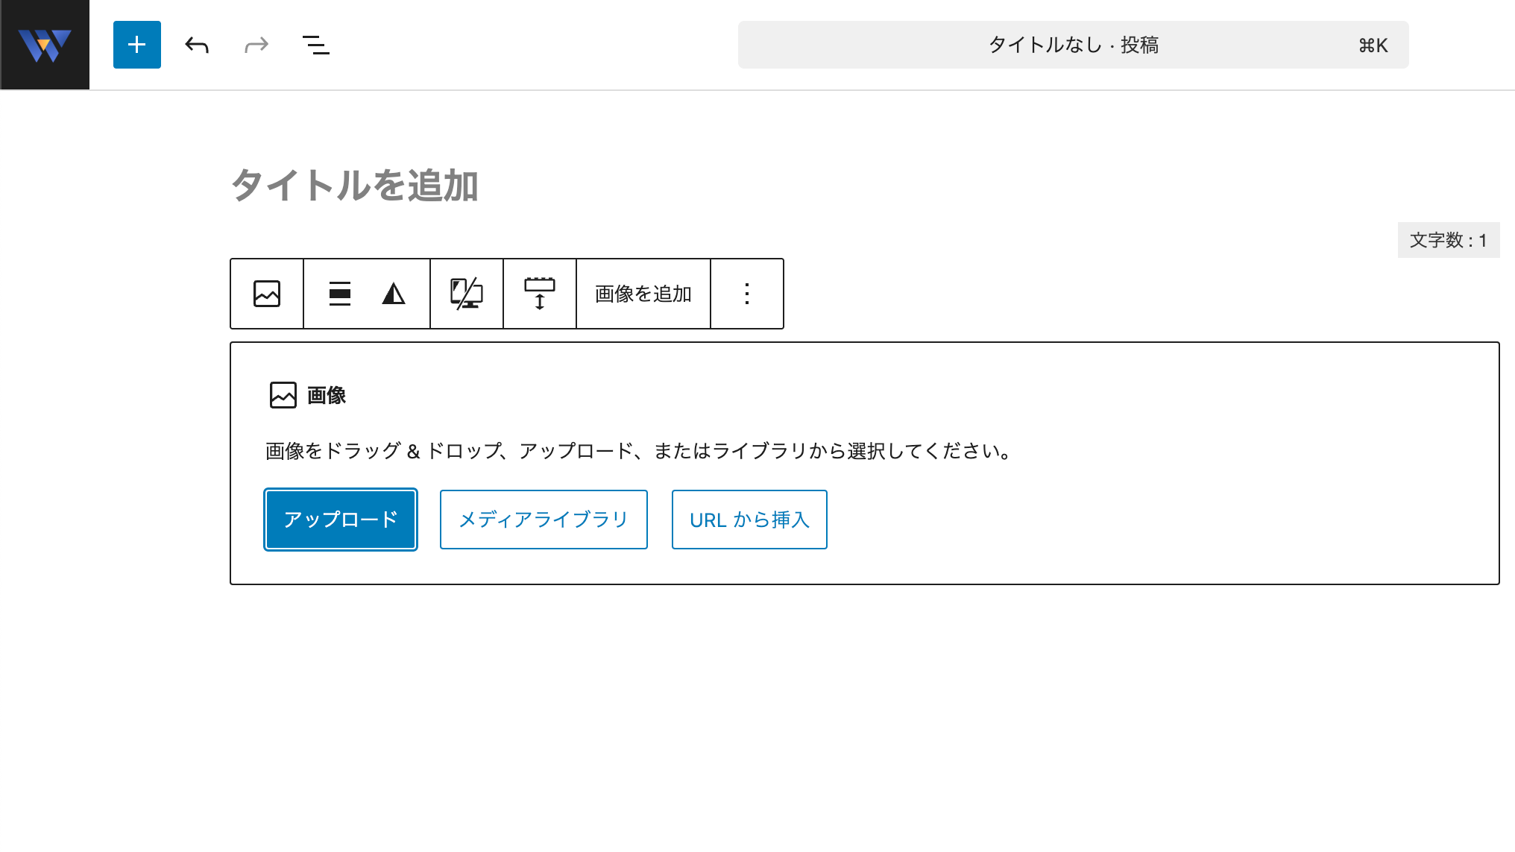Open the block inserter with the plus icon
The image size is (1515, 852).
point(136,45)
